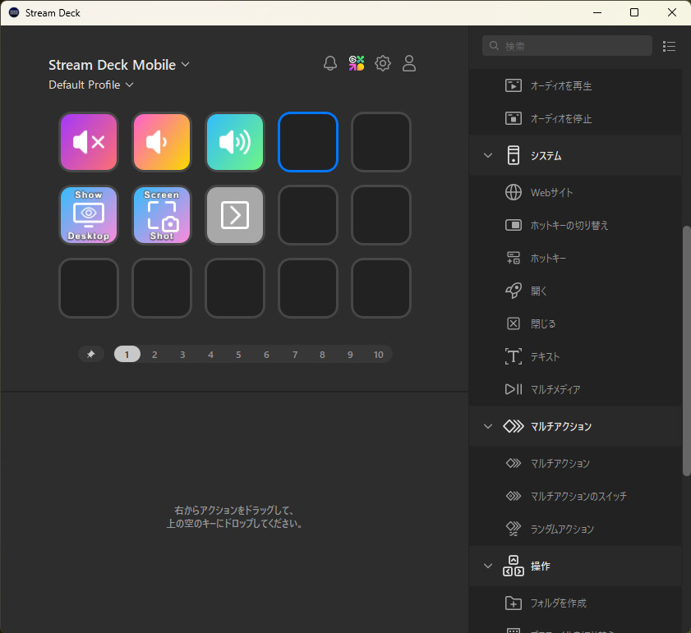Select the マルチアクション action item

[x=575, y=463]
